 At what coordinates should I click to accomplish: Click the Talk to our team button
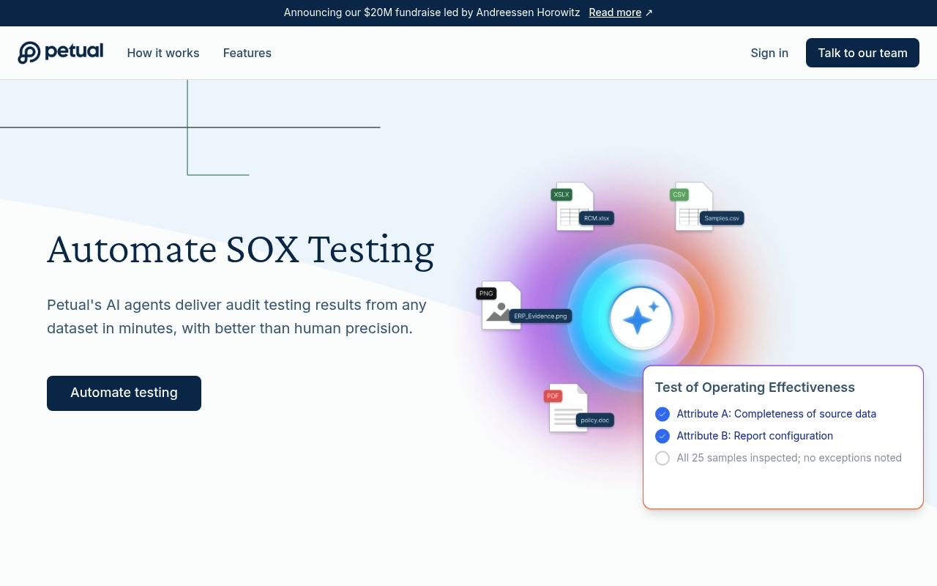[862, 53]
